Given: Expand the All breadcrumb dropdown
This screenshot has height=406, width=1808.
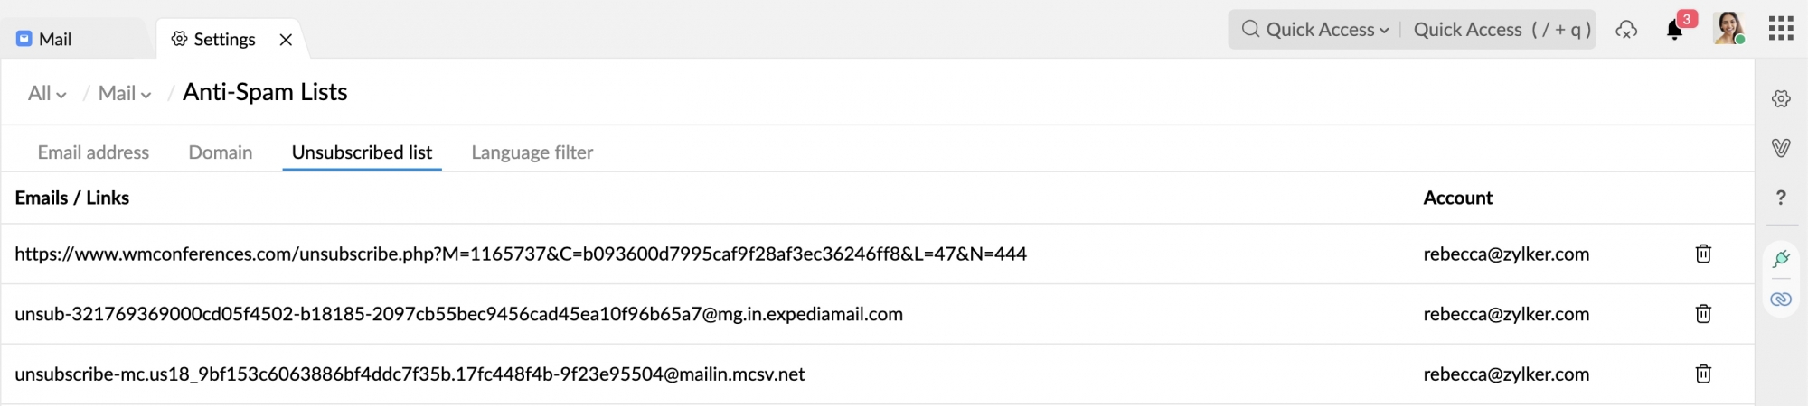Looking at the screenshot, I should click(x=47, y=93).
